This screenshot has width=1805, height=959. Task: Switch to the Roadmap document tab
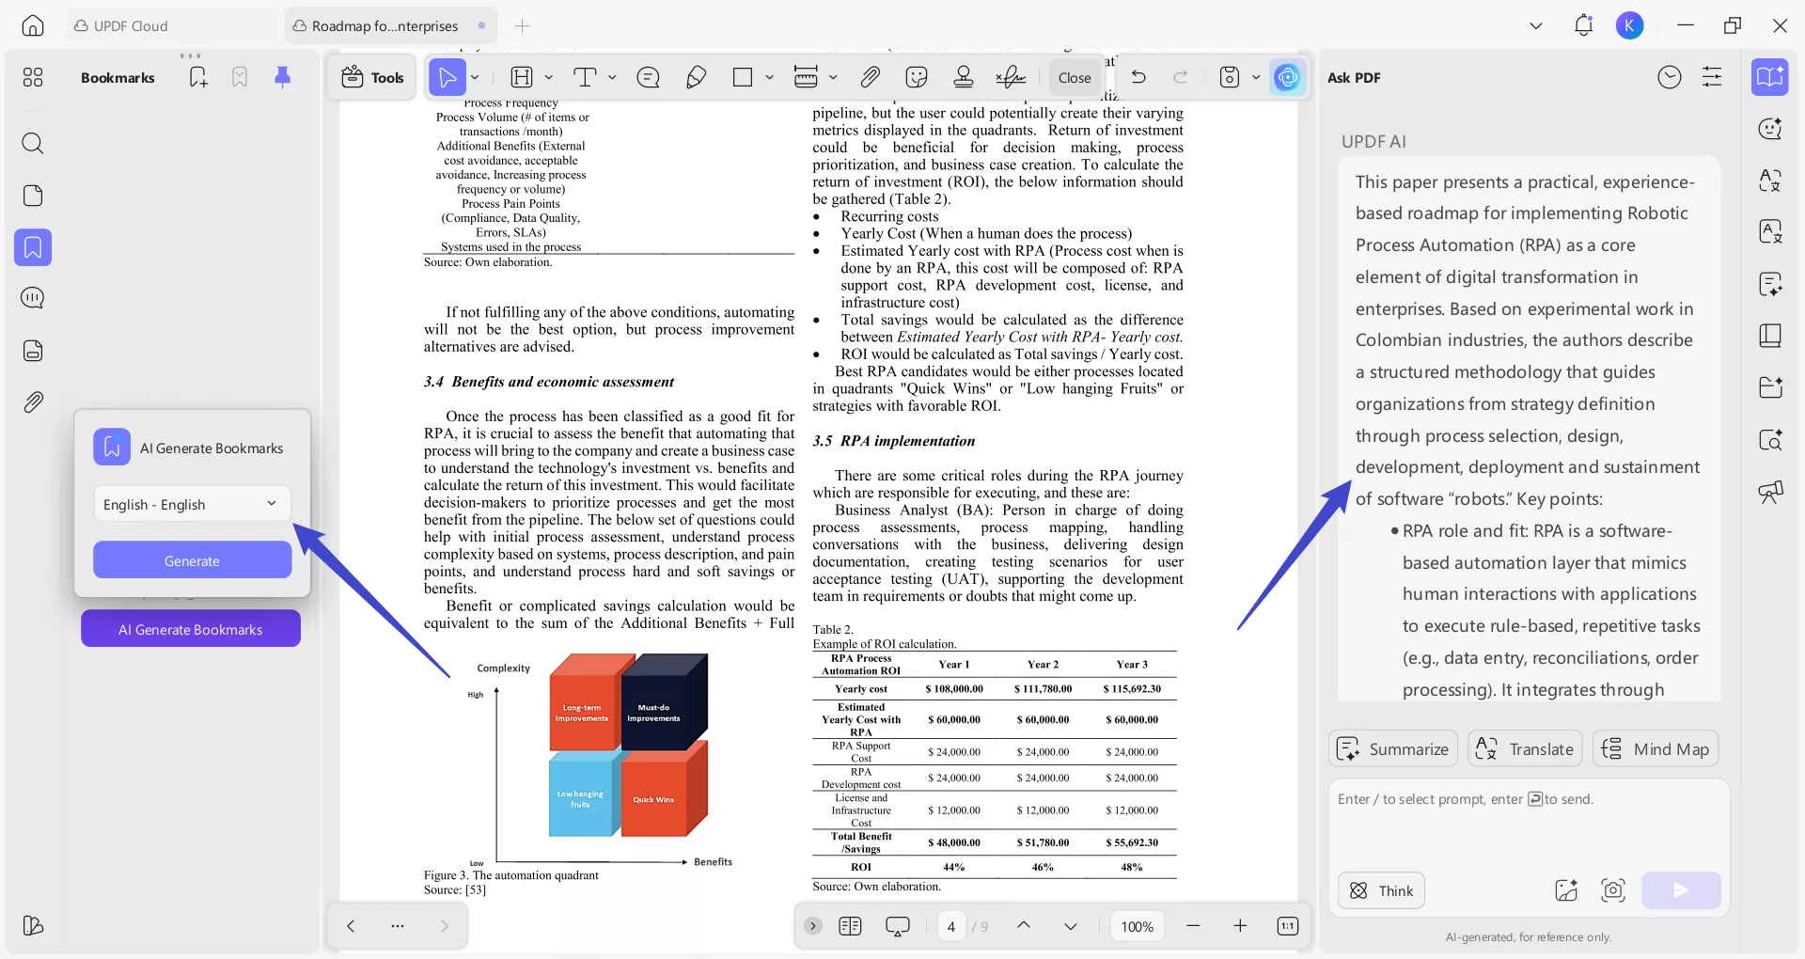[380, 26]
